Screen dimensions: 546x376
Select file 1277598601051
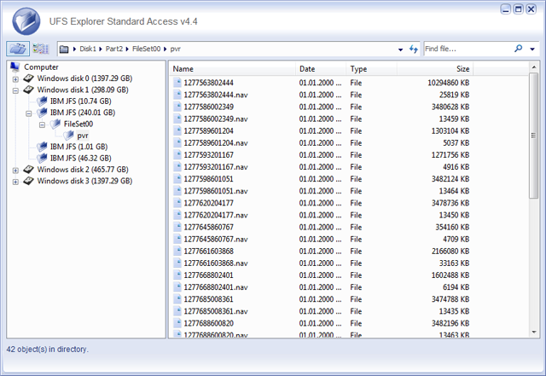click(208, 179)
